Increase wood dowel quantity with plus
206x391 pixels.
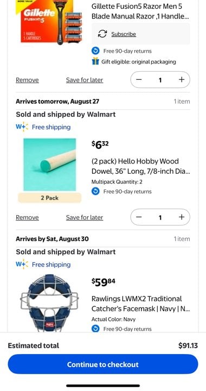tap(182, 217)
